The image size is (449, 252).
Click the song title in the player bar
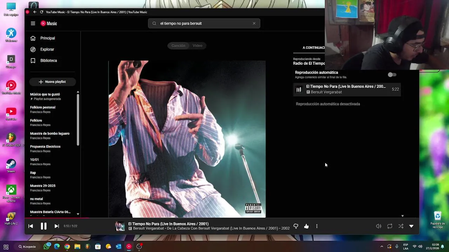[x=168, y=224]
